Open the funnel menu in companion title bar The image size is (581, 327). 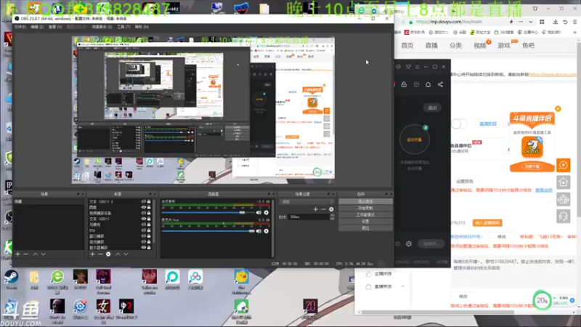coord(408,67)
